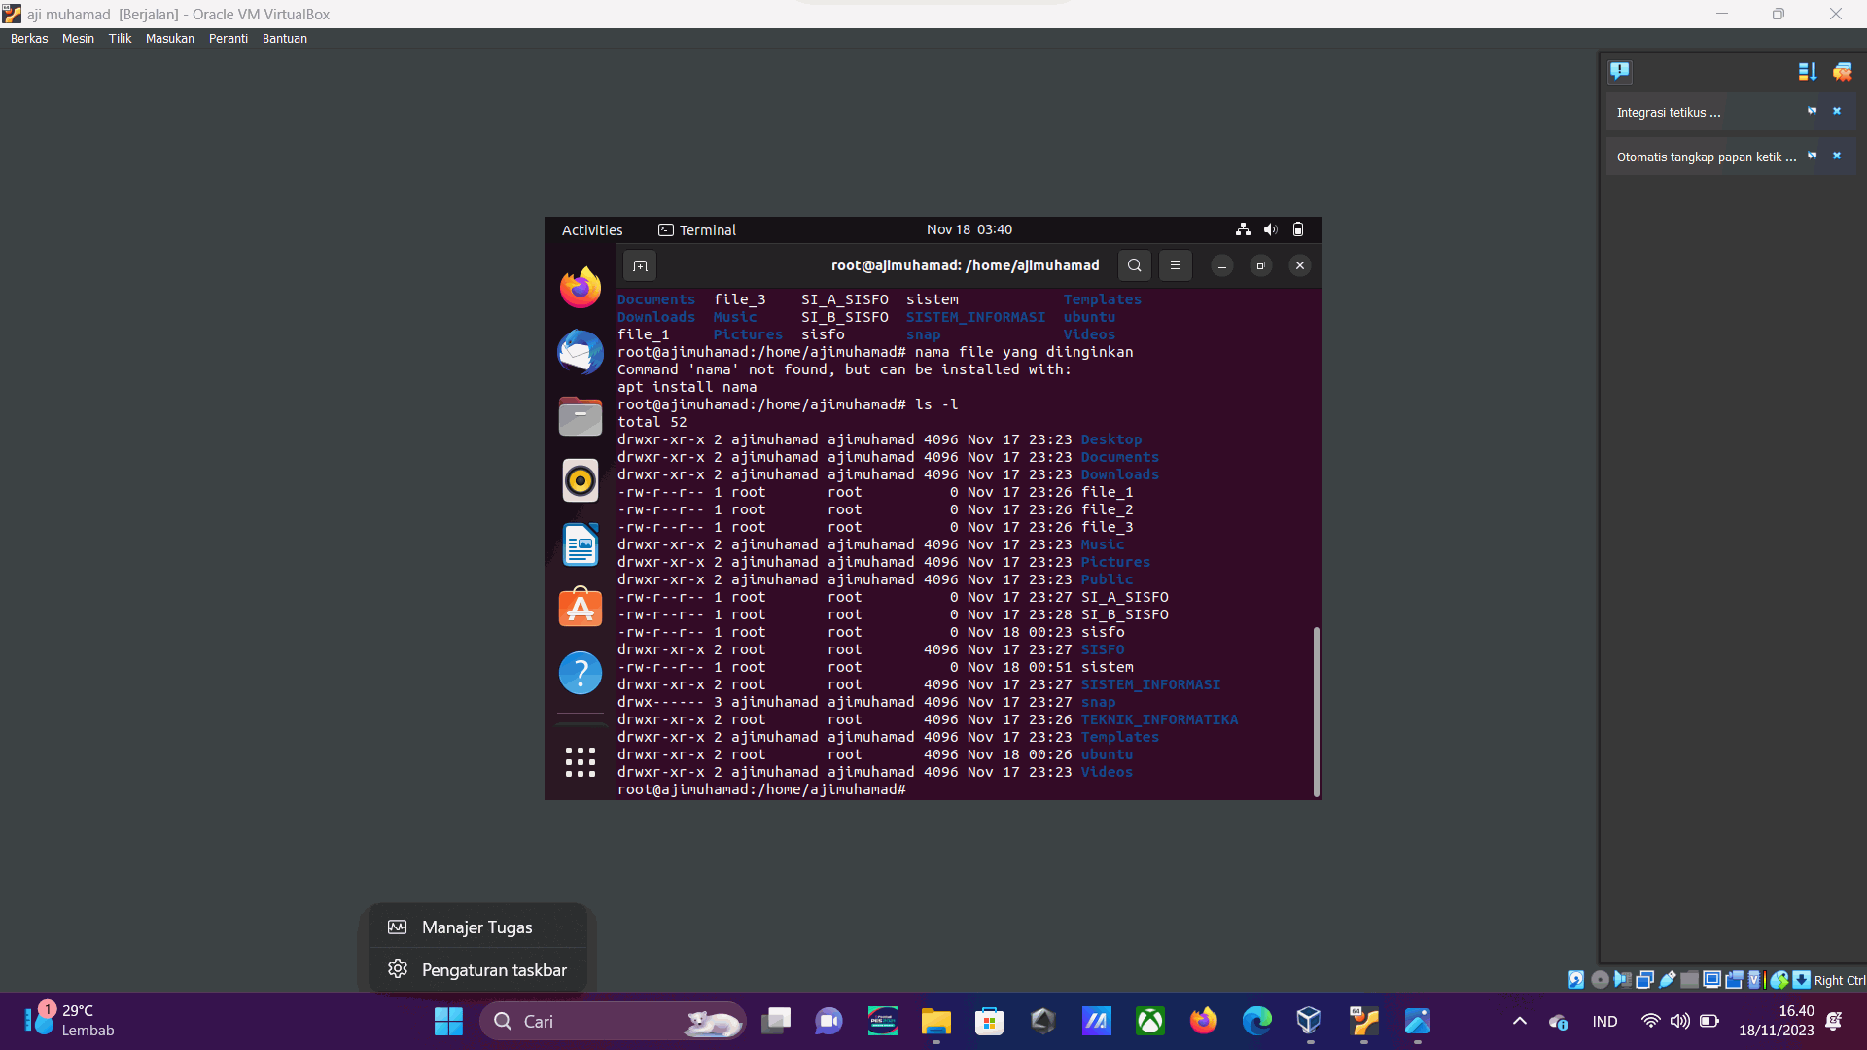This screenshot has height=1050, width=1867.
Task: Open a new terminal tab with the plus button
Action: coord(640,265)
